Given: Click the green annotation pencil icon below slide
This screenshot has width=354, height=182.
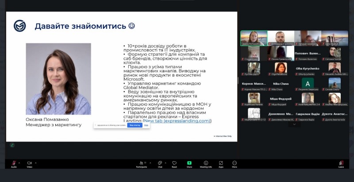Looking at the screenshot, I should 12,145.
